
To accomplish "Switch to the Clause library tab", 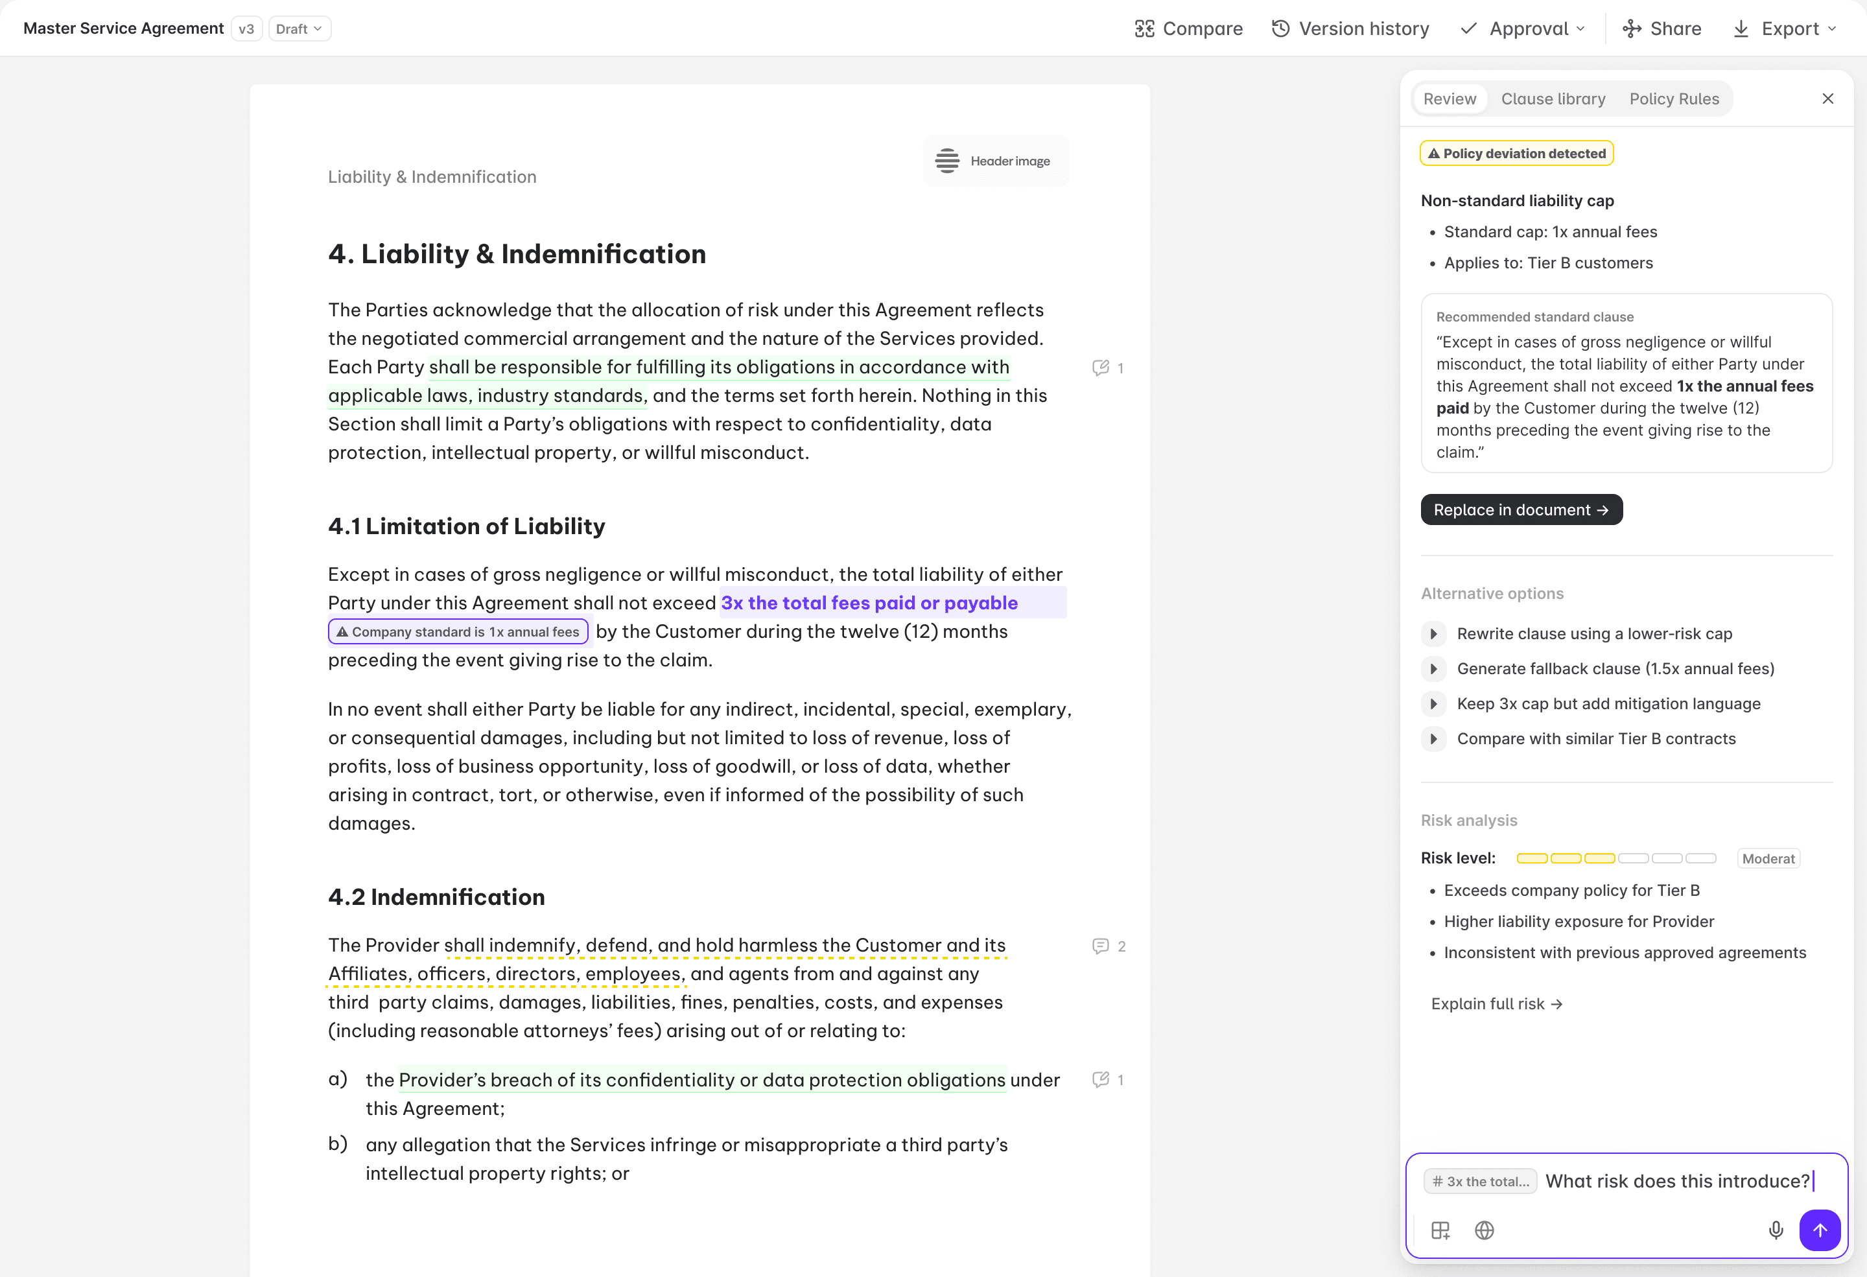I will (x=1553, y=99).
